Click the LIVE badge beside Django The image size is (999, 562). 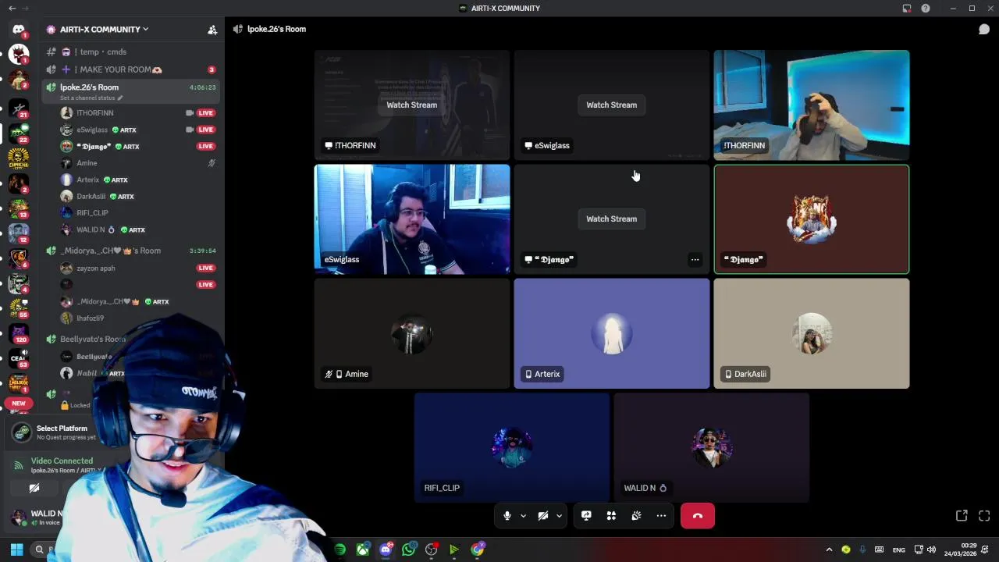pyautogui.click(x=206, y=146)
